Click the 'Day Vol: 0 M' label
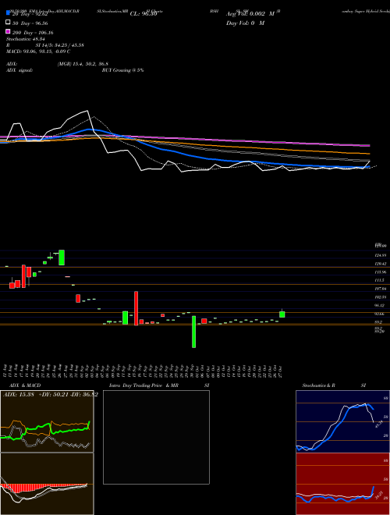The height and width of the screenshot is (515, 390). pyautogui.click(x=245, y=23)
